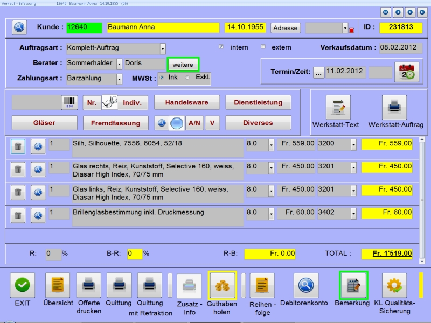Open the Übersicht document icon

click(x=58, y=285)
